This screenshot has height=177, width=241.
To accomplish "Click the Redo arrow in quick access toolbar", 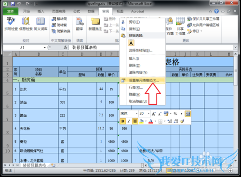I will click(x=27, y=4).
